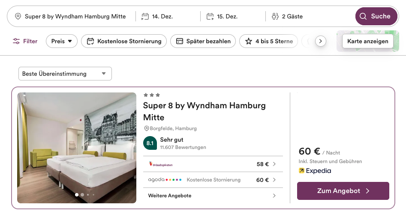Click the Expedia logo icon
The width and height of the screenshot is (406, 214).
(x=301, y=171)
